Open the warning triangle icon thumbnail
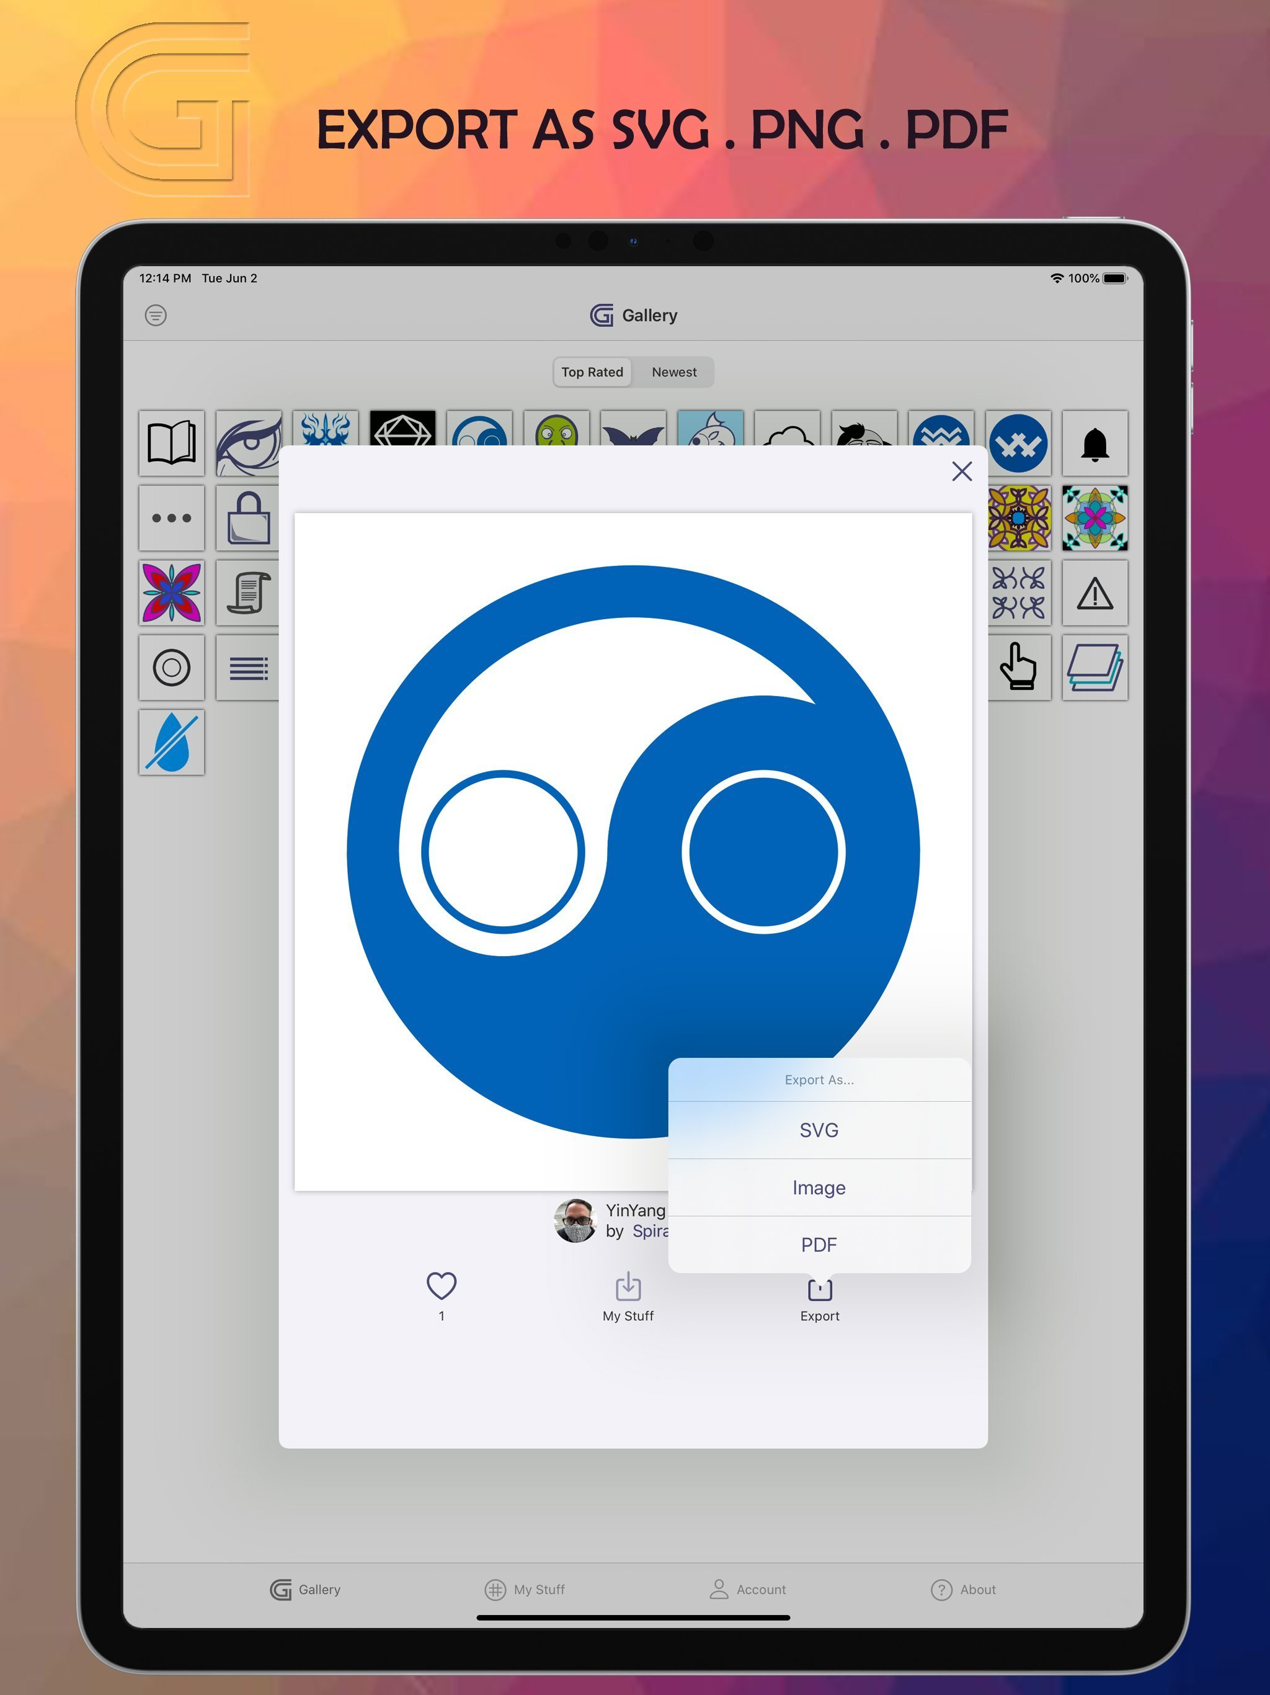This screenshot has height=1695, width=1270. pos(1095,593)
